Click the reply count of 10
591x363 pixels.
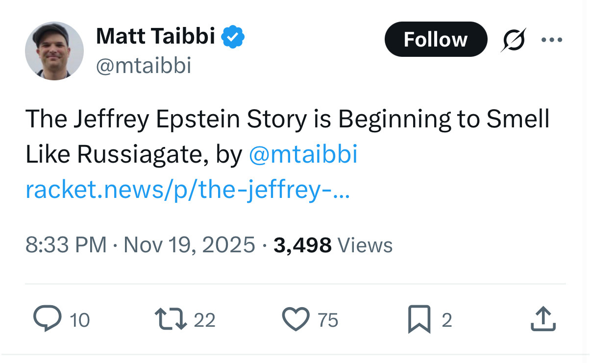coord(80,320)
